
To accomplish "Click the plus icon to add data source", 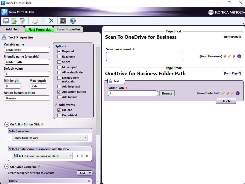I will pyautogui.click(x=77, y=156).
